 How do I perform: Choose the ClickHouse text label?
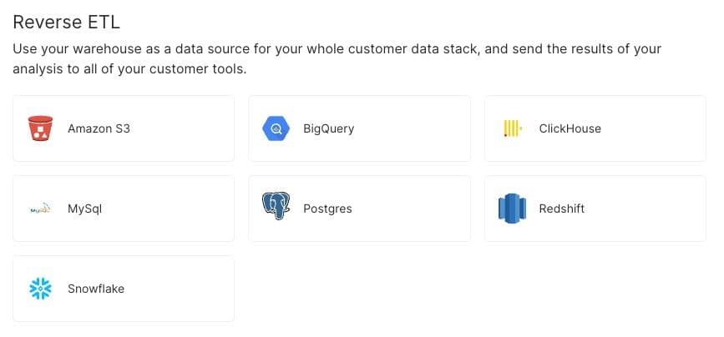coord(570,128)
